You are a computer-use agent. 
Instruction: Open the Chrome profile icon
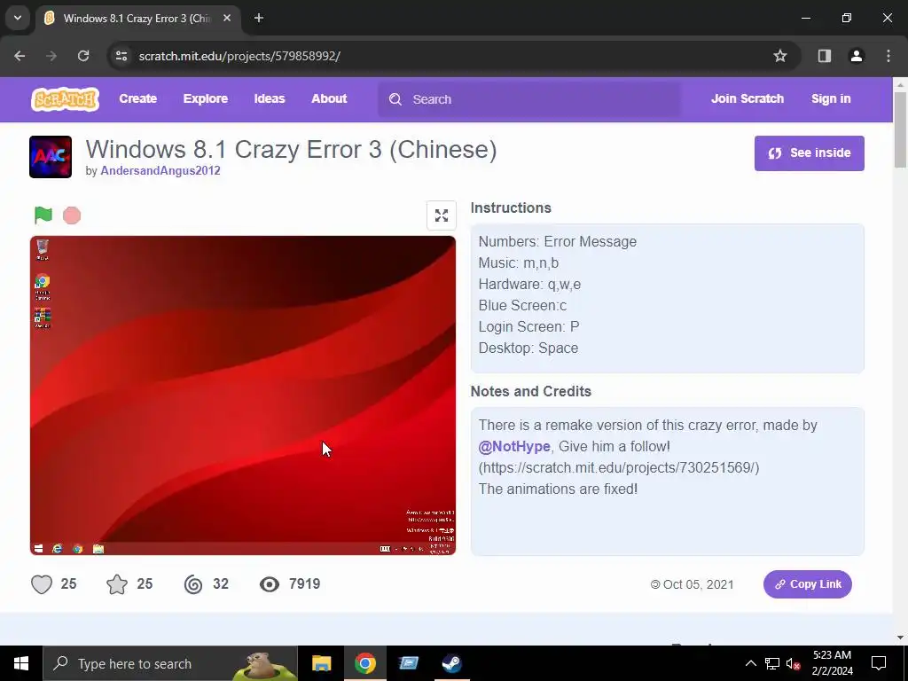coord(856,56)
